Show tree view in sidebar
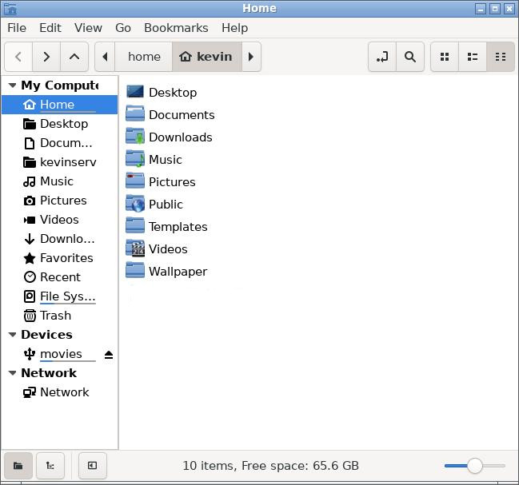This screenshot has height=485, width=519. [50, 466]
